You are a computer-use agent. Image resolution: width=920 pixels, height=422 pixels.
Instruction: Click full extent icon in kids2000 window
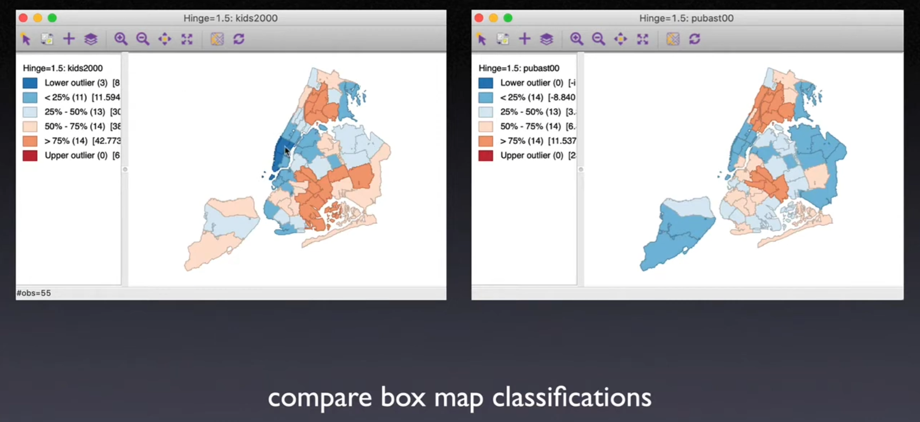click(187, 39)
